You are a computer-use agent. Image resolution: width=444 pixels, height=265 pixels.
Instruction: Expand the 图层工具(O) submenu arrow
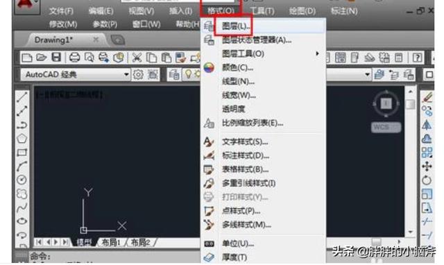click(318, 53)
